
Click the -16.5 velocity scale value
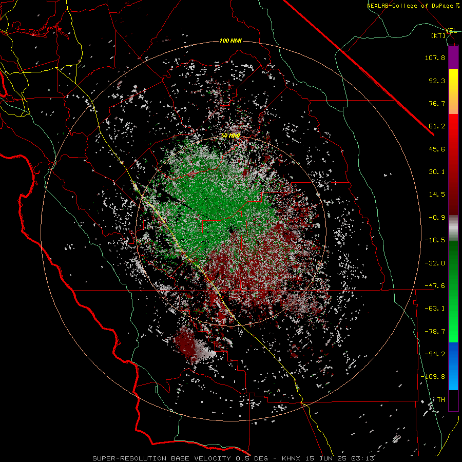435,240
